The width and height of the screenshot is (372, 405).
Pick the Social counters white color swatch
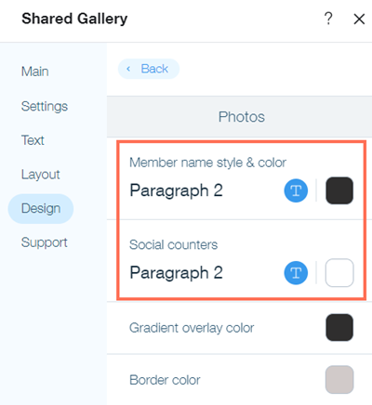tap(339, 273)
